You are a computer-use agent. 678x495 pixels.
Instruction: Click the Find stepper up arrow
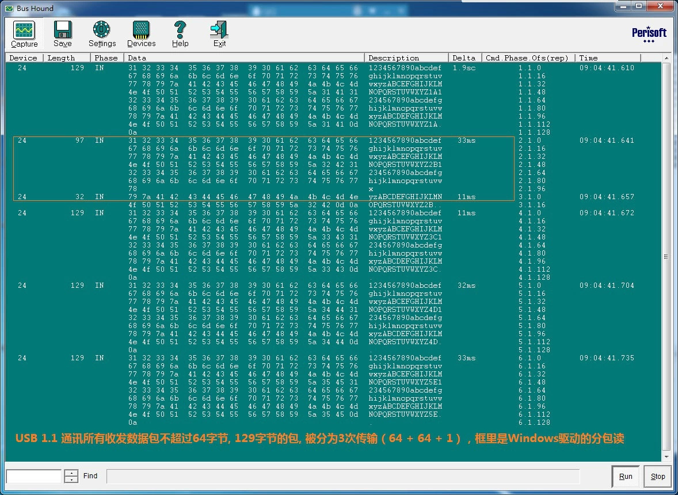pos(71,473)
